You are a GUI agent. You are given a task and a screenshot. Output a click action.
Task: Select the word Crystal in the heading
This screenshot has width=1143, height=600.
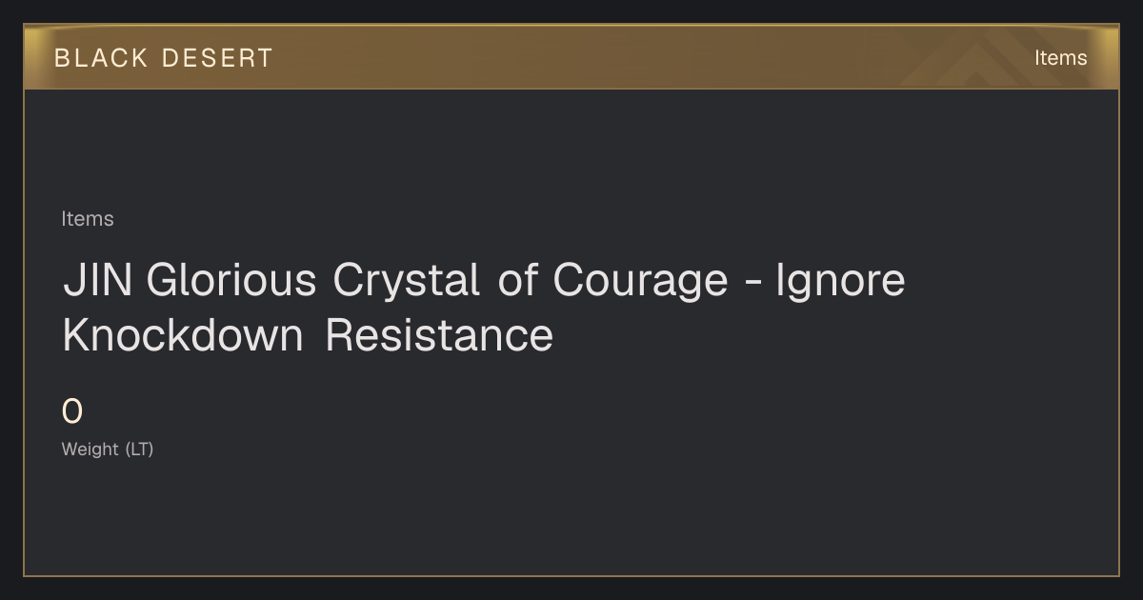coord(406,281)
